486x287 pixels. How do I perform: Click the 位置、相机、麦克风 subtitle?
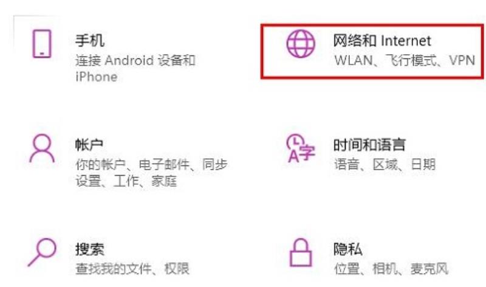tap(391, 268)
